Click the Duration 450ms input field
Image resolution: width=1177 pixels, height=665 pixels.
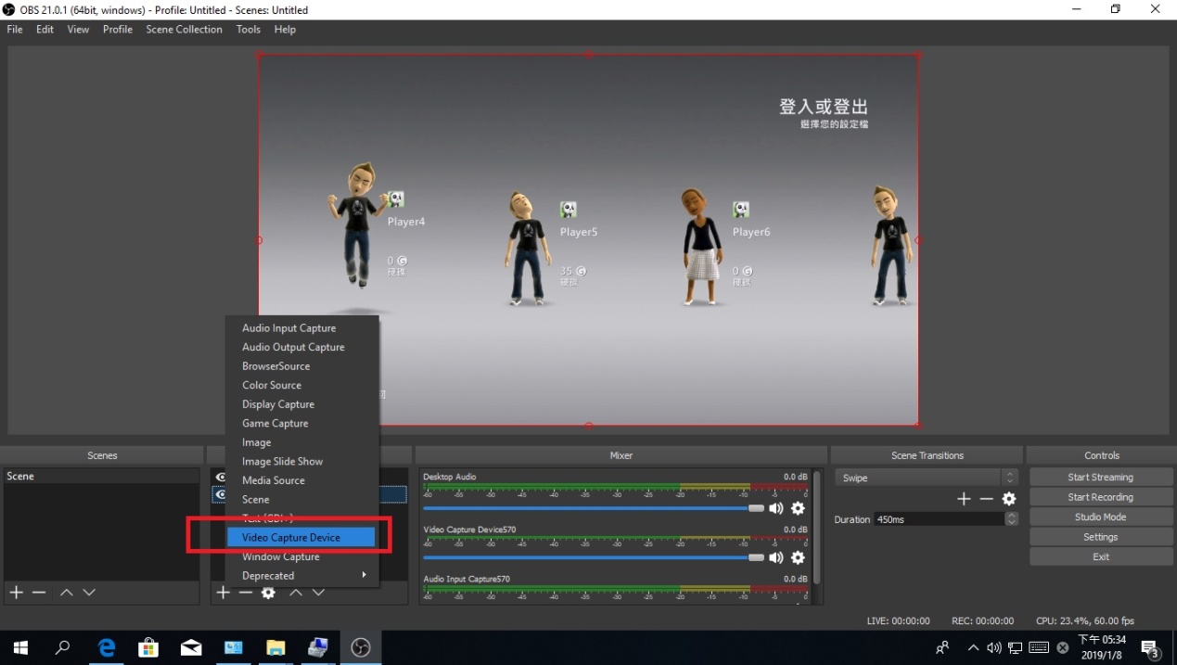[x=939, y=519]
